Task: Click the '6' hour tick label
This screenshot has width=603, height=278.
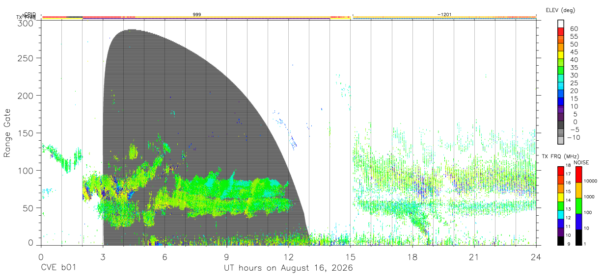Action: (x=164, y=257)
